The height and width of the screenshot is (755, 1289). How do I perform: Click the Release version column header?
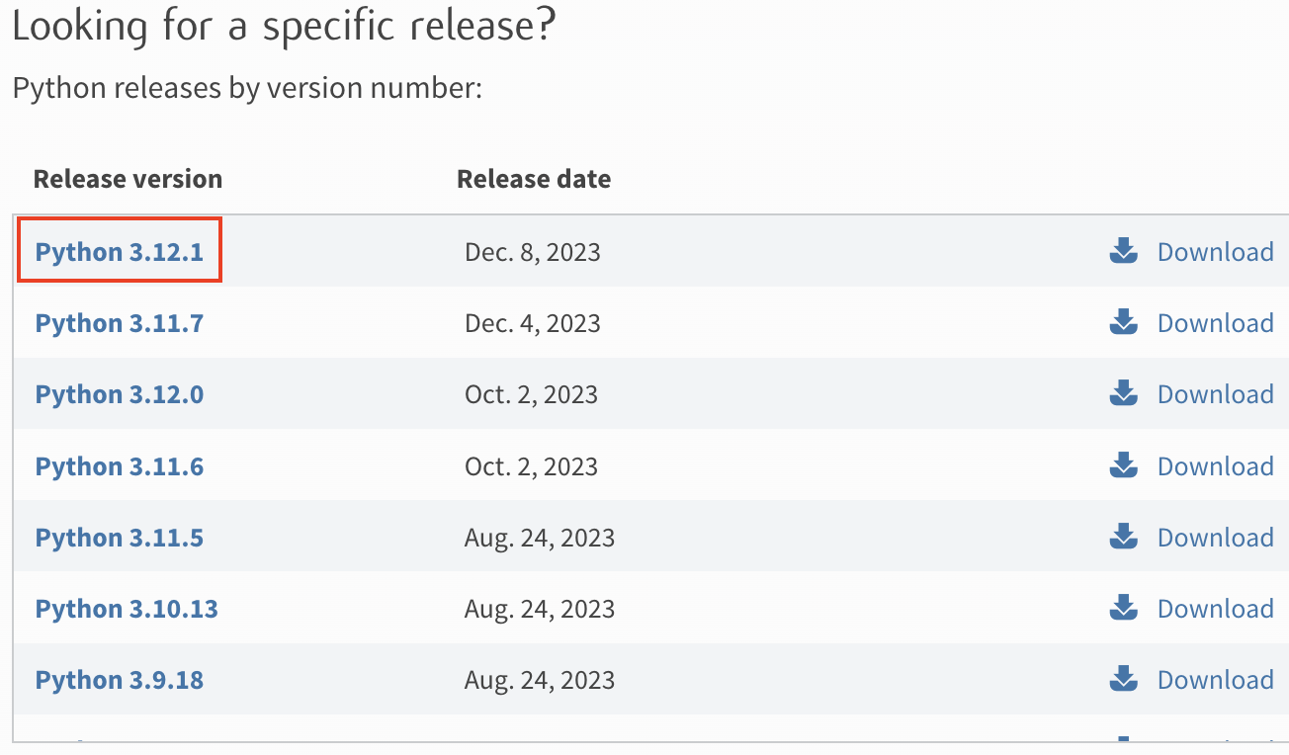coord(128,179)
